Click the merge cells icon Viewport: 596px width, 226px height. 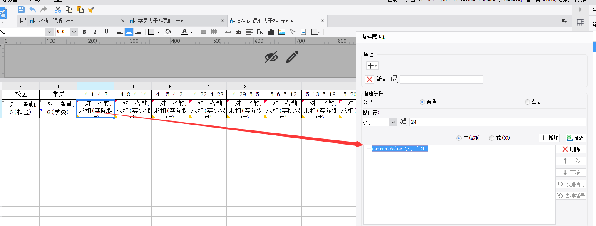pos(204,32)
